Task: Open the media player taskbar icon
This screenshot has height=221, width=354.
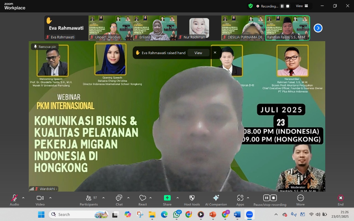Action: click(x=201, y=214)
